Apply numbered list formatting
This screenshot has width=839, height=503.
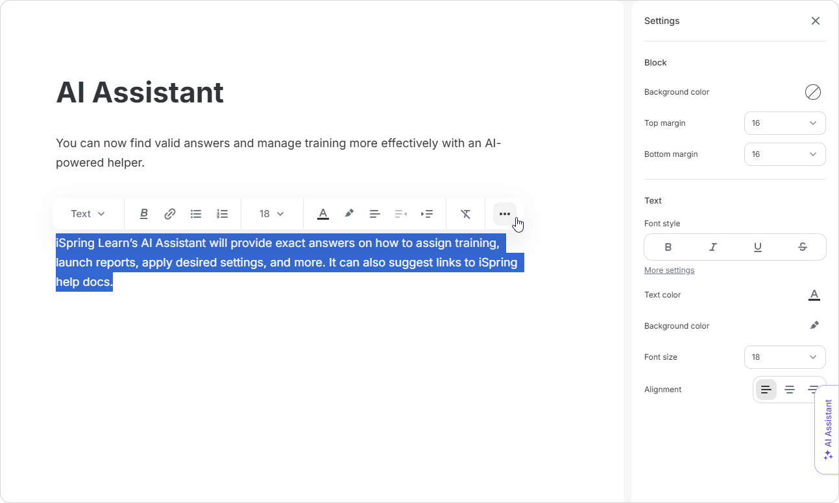click(223, 214)
